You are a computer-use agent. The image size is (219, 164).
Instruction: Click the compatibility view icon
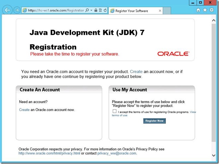point(100,10)
